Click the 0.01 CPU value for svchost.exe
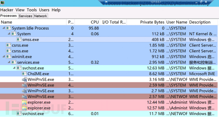This screenshot has height=117, width=219. coord(95,114)
